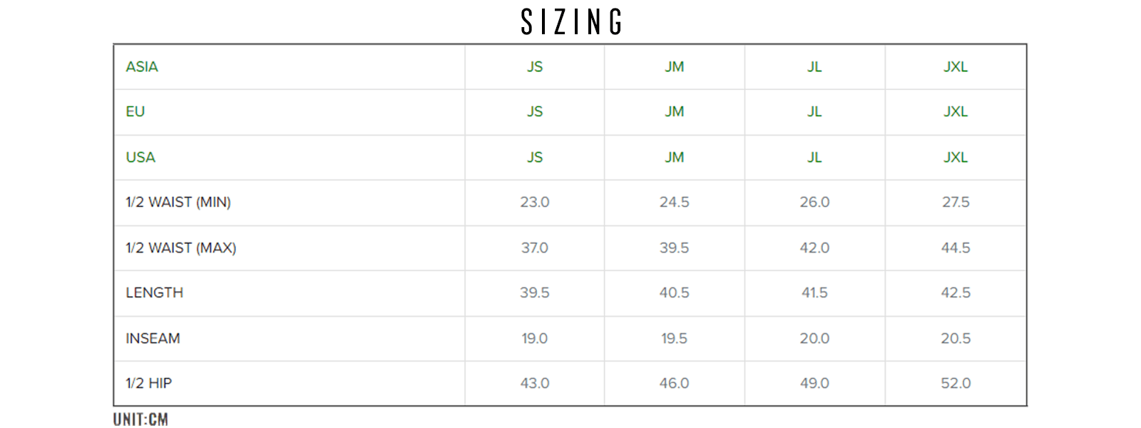Click the JM size in EU row

point(675,112)
